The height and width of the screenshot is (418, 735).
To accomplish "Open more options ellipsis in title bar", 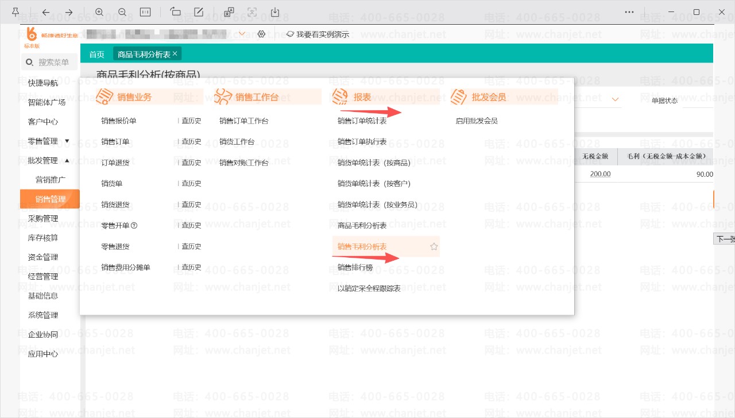I will [630, 12].
